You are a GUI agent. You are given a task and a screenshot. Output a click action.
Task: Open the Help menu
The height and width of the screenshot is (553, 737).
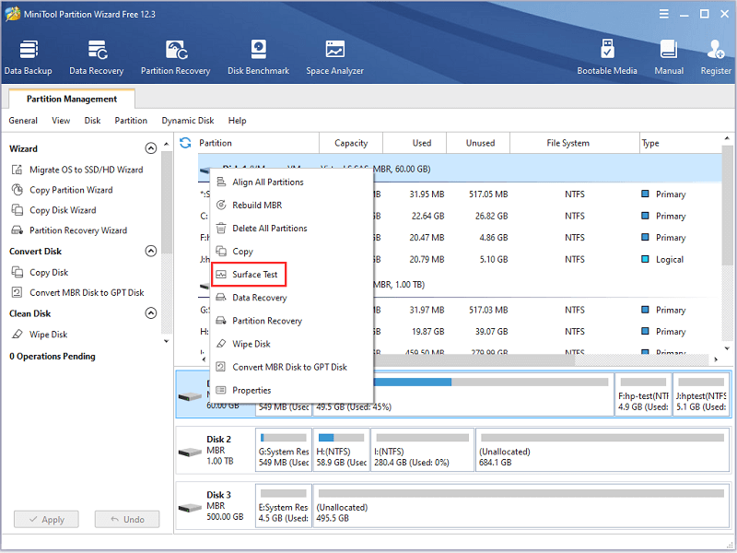pos(238,121)
